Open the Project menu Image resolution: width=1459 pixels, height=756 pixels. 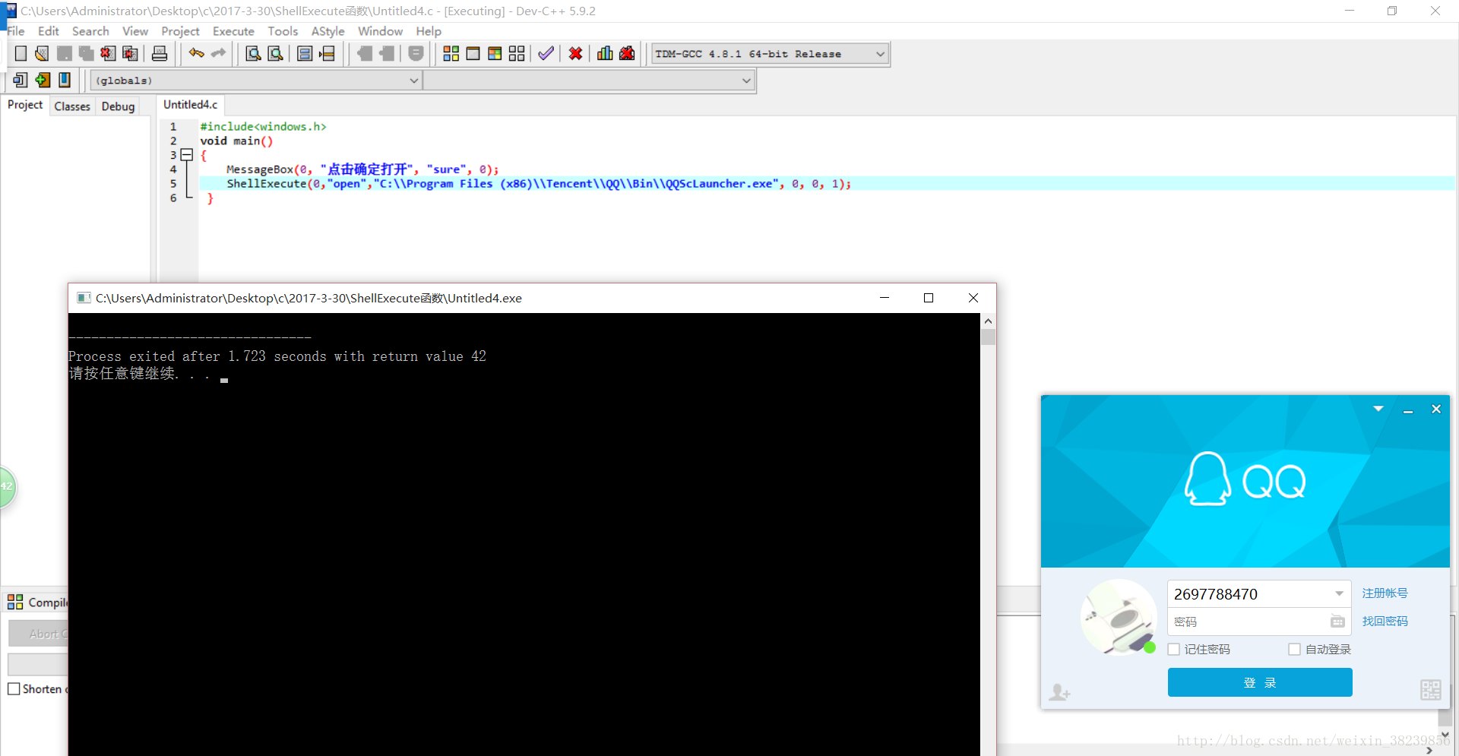click(x=180, y=31)
